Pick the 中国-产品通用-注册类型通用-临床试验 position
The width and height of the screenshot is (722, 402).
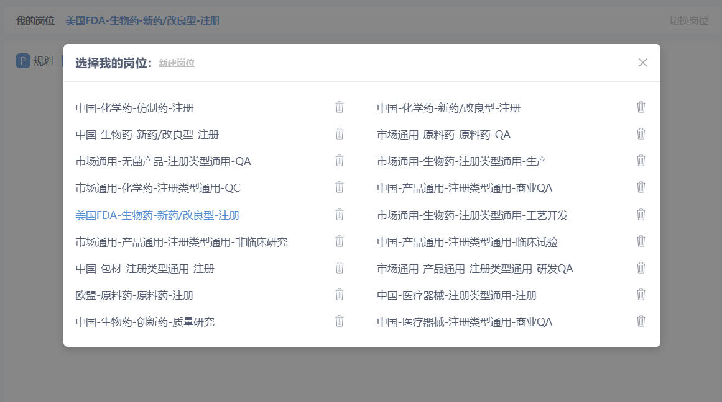467,242
